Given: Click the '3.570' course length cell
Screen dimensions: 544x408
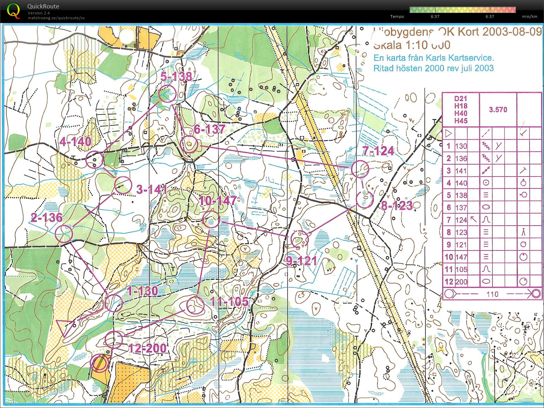Looking at the screenshot, I should [498, 109].
